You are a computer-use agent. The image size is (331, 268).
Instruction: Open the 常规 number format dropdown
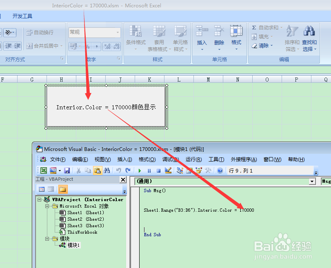pyautogui.click(x=118, y=32)
